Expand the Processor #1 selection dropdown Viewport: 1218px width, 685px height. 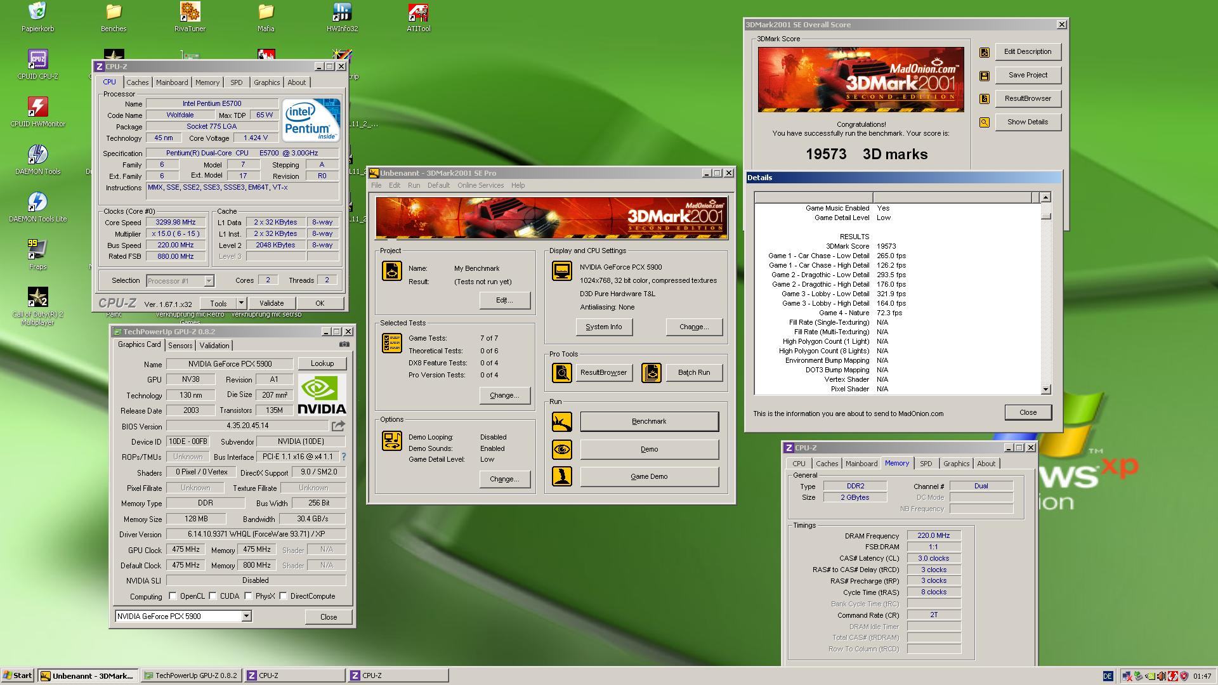[x=209, y=281]
